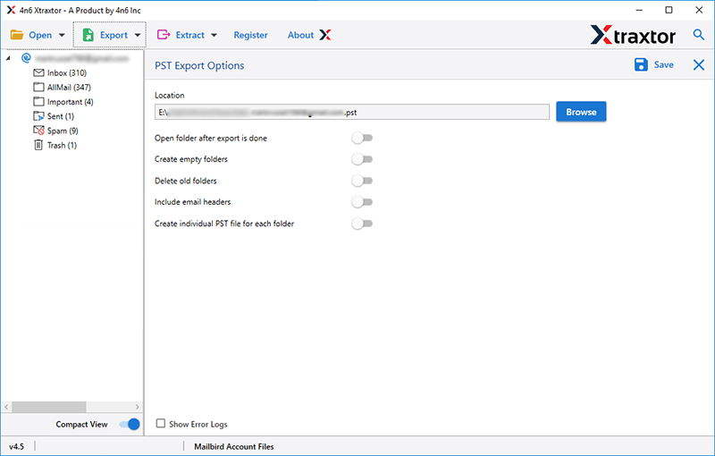Viewport: 715px width, 456px height.
Task: Select Sent (1) folder
Action: click(x=61, y=116)
